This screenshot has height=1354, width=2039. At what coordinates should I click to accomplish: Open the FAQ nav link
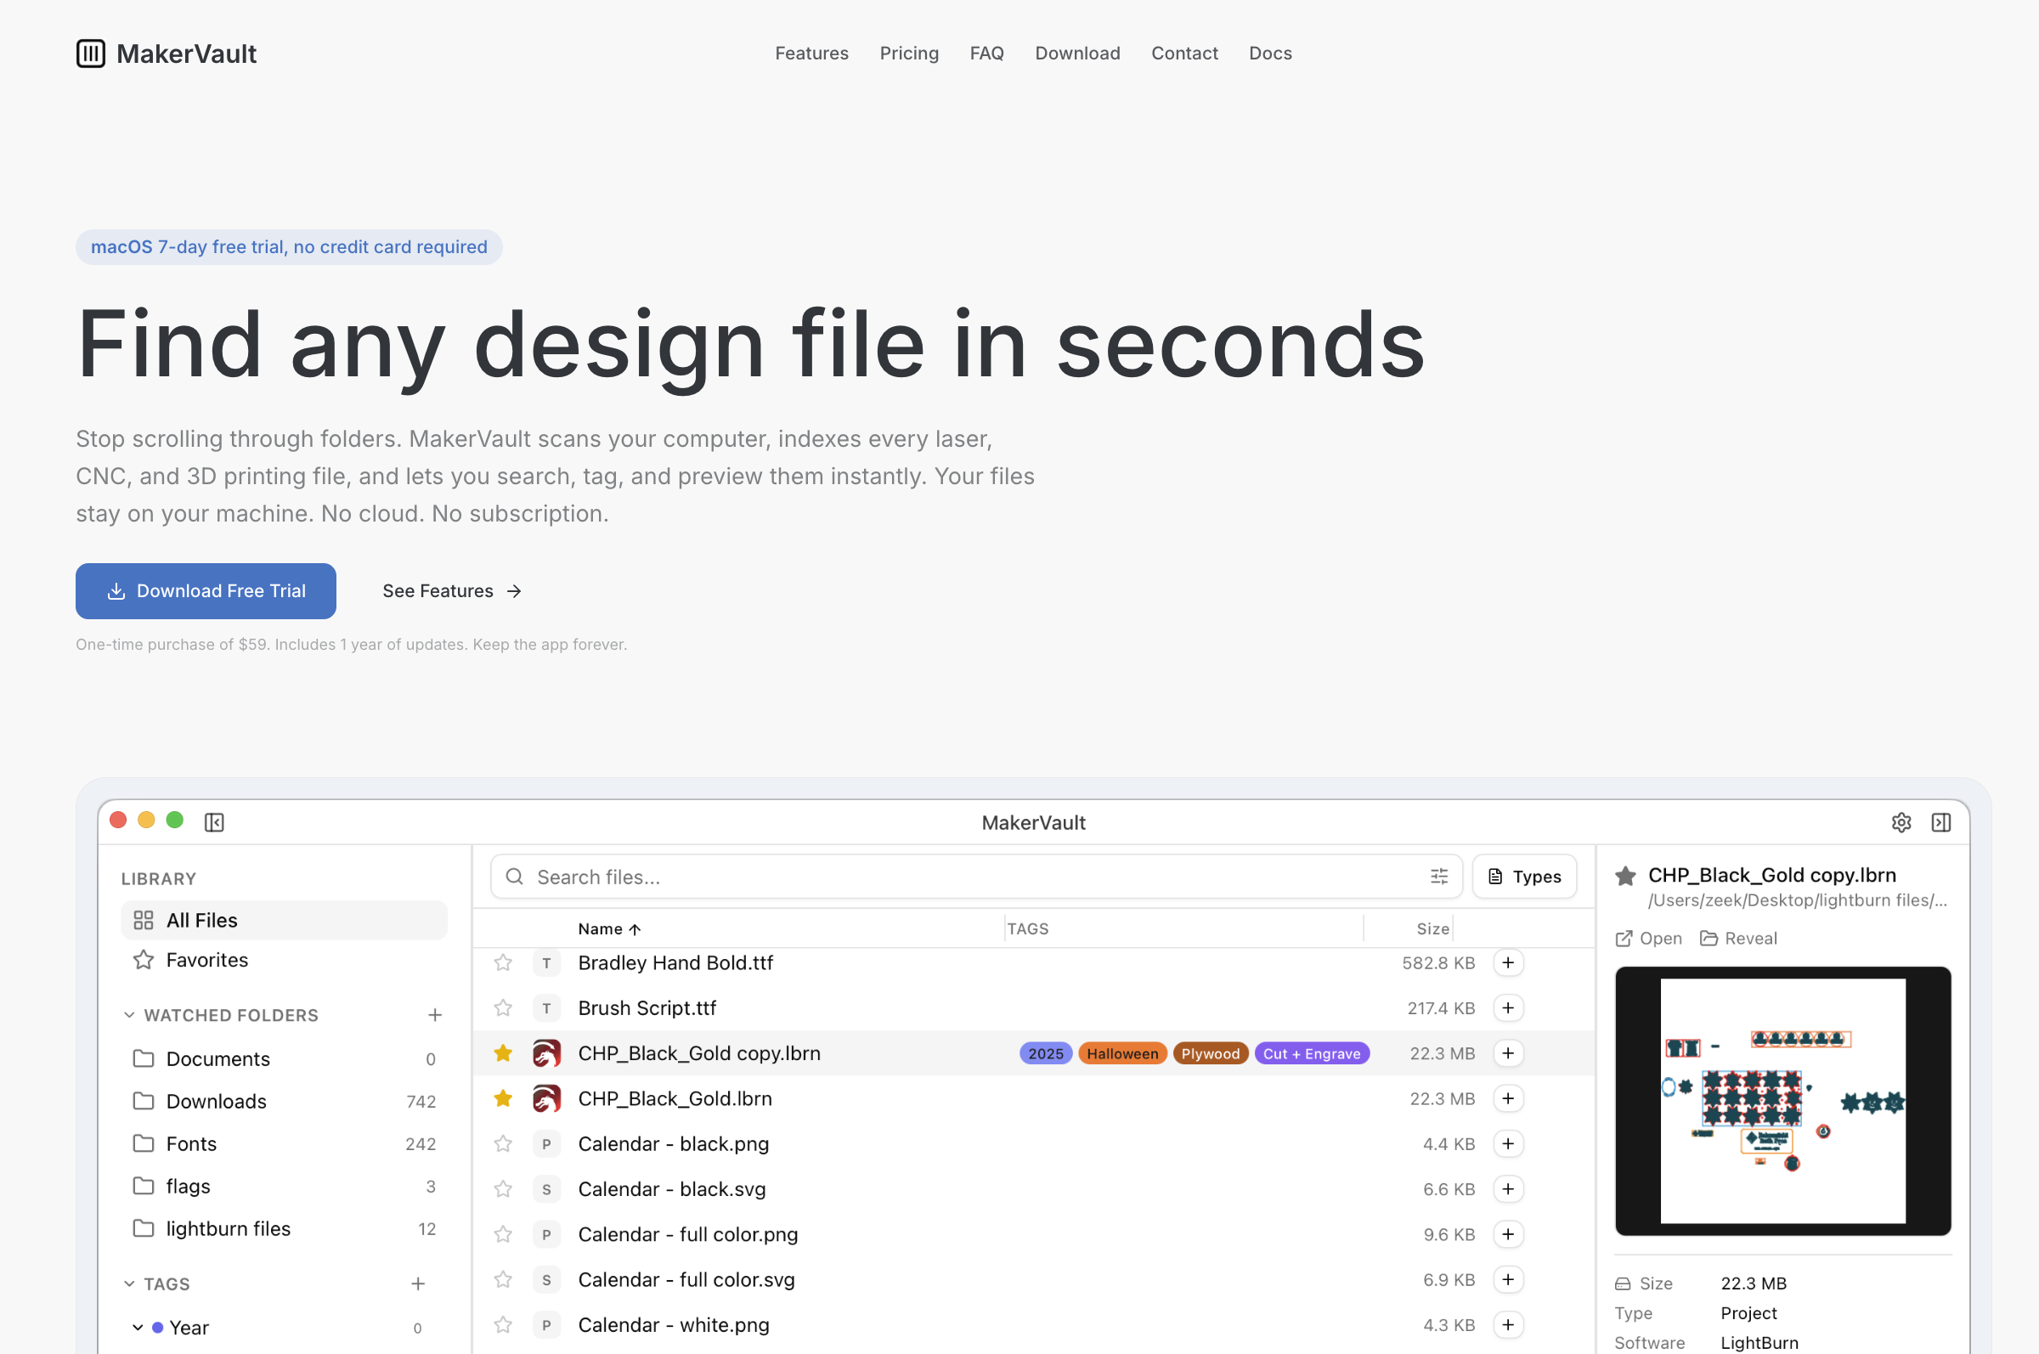tap(987, 54)
